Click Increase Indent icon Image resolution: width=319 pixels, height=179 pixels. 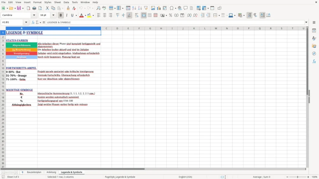point(202,15)
